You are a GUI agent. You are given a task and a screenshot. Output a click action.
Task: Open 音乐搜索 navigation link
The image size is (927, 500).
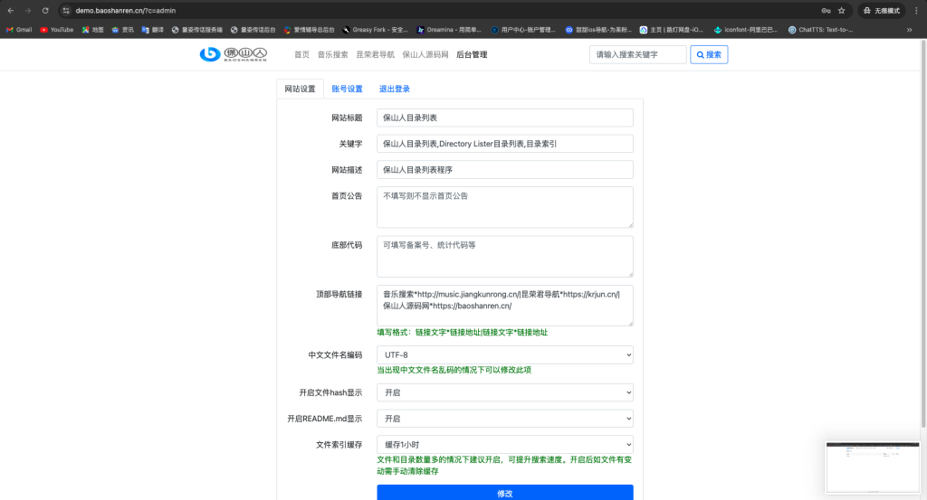click(333, 54)
